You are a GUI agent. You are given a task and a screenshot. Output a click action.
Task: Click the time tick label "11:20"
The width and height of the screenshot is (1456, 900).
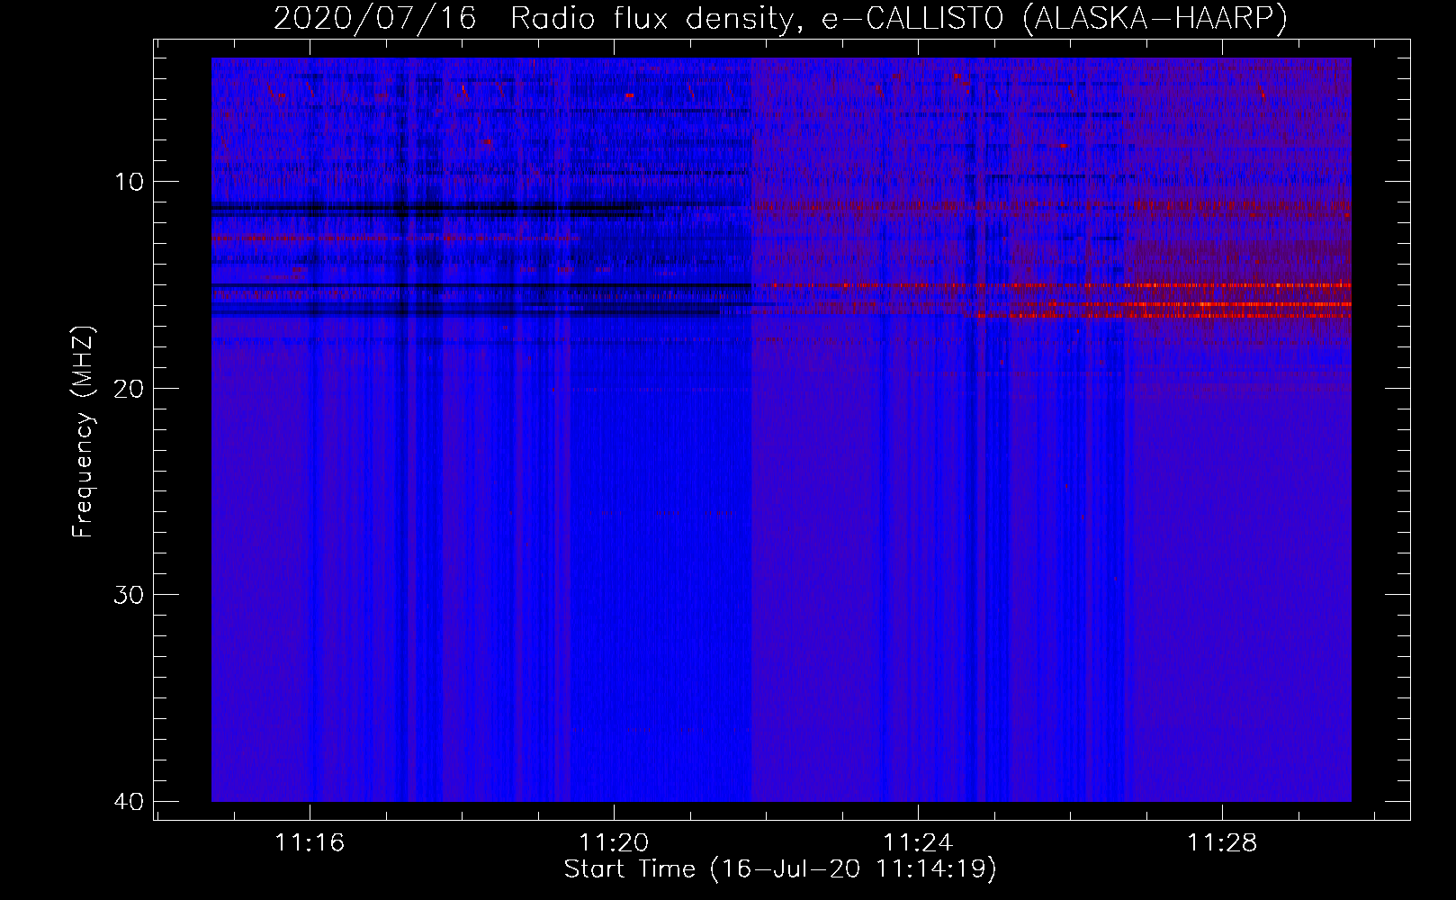point(614,843)
